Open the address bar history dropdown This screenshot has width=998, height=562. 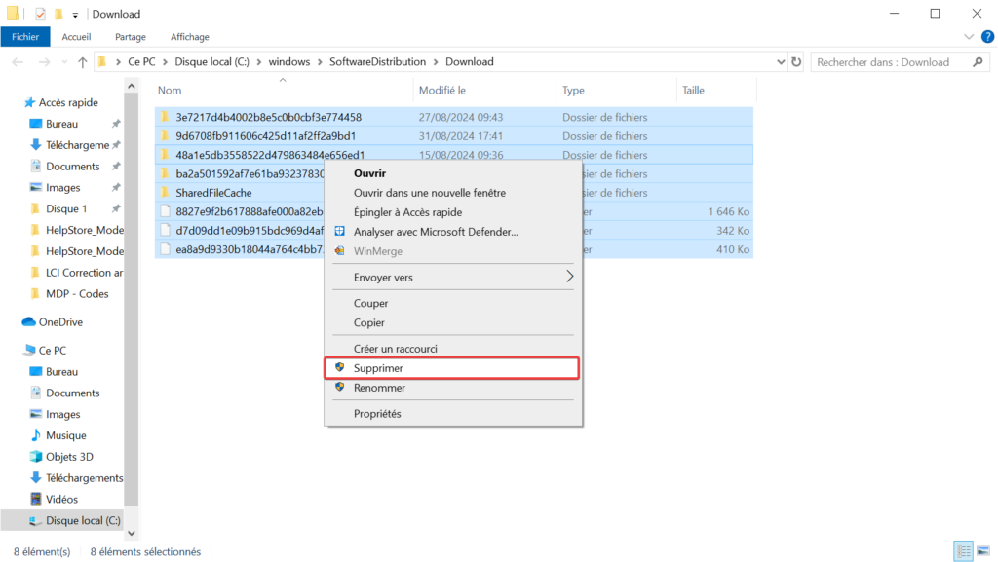pyautogui.click(x=780, y=61)
